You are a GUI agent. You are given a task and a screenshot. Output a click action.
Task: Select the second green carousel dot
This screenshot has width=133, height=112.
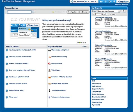(x=80, y=43)
